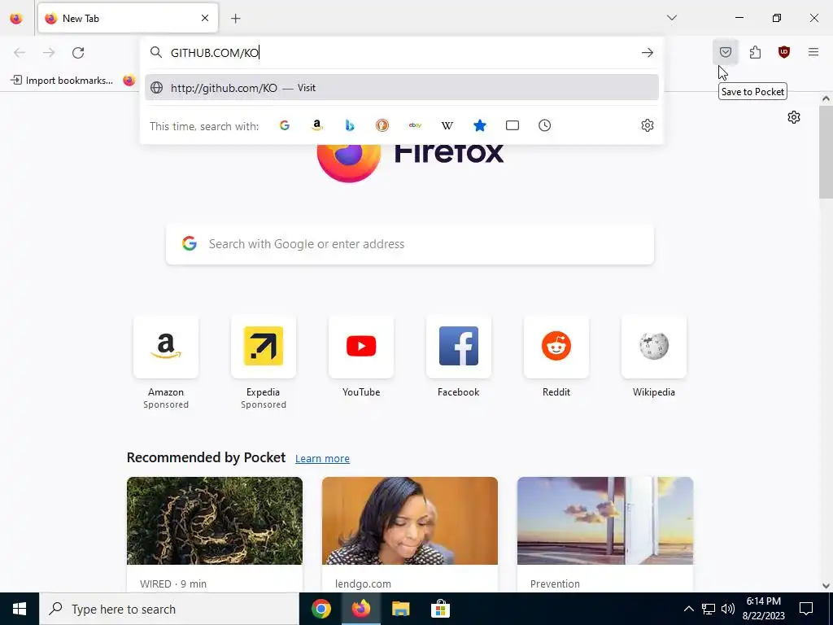Open the new tab personalize gear
This screenshot has height=625, width=833.
pyautogui.click(x=794, y=117)
